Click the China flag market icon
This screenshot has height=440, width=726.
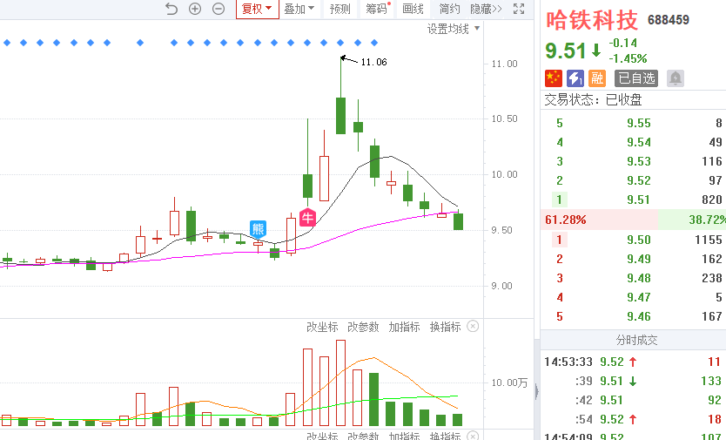554,78
